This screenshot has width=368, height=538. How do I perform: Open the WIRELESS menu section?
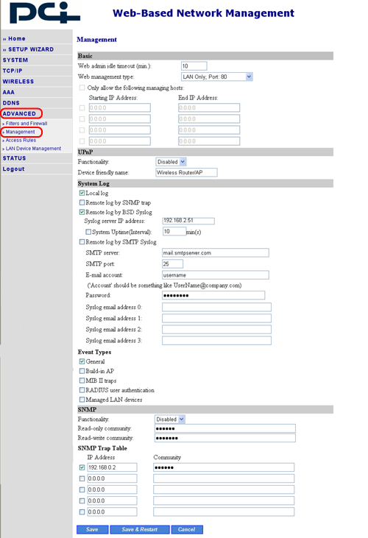tap(18, 81)
